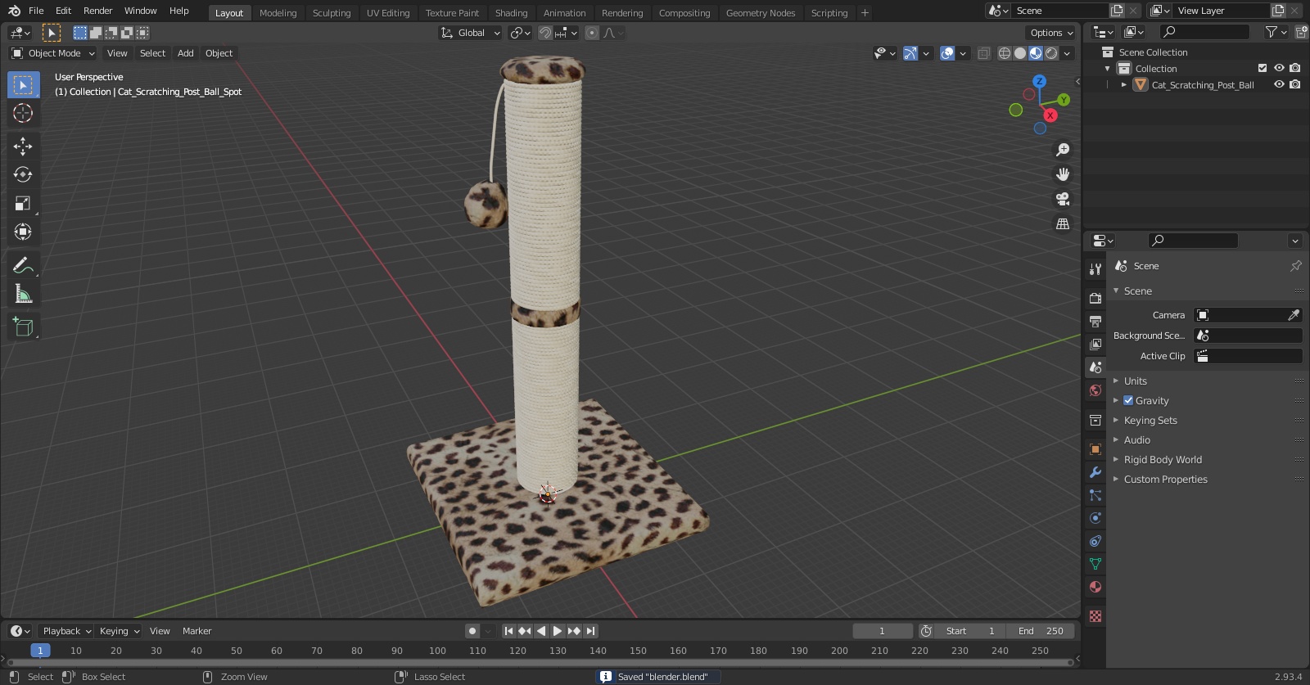
Task: Click the zoom view magnifier icon
Action: pos(1063,150)
